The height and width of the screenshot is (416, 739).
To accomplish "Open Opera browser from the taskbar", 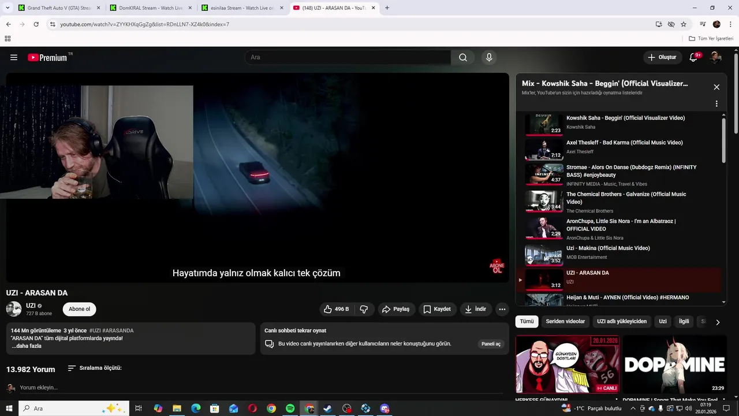I will pyautogui.click(x=252, y=408).
